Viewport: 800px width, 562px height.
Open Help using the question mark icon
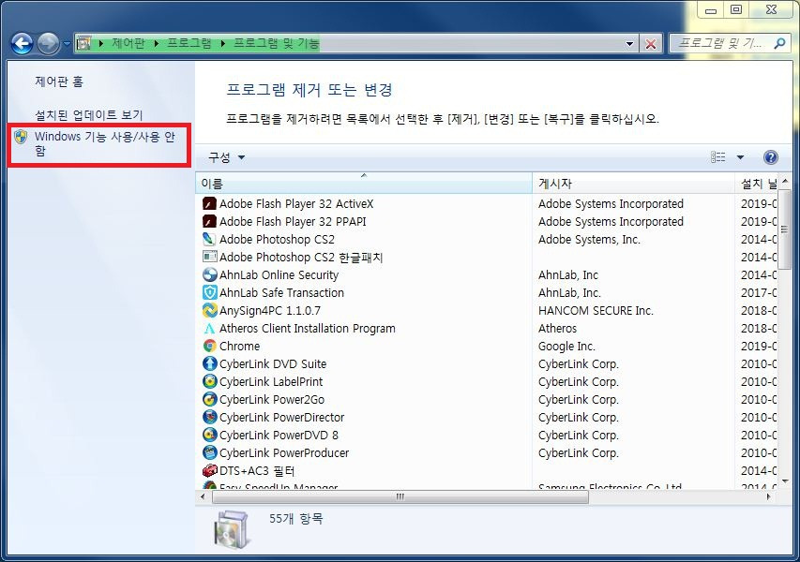[x=771, y=156]
